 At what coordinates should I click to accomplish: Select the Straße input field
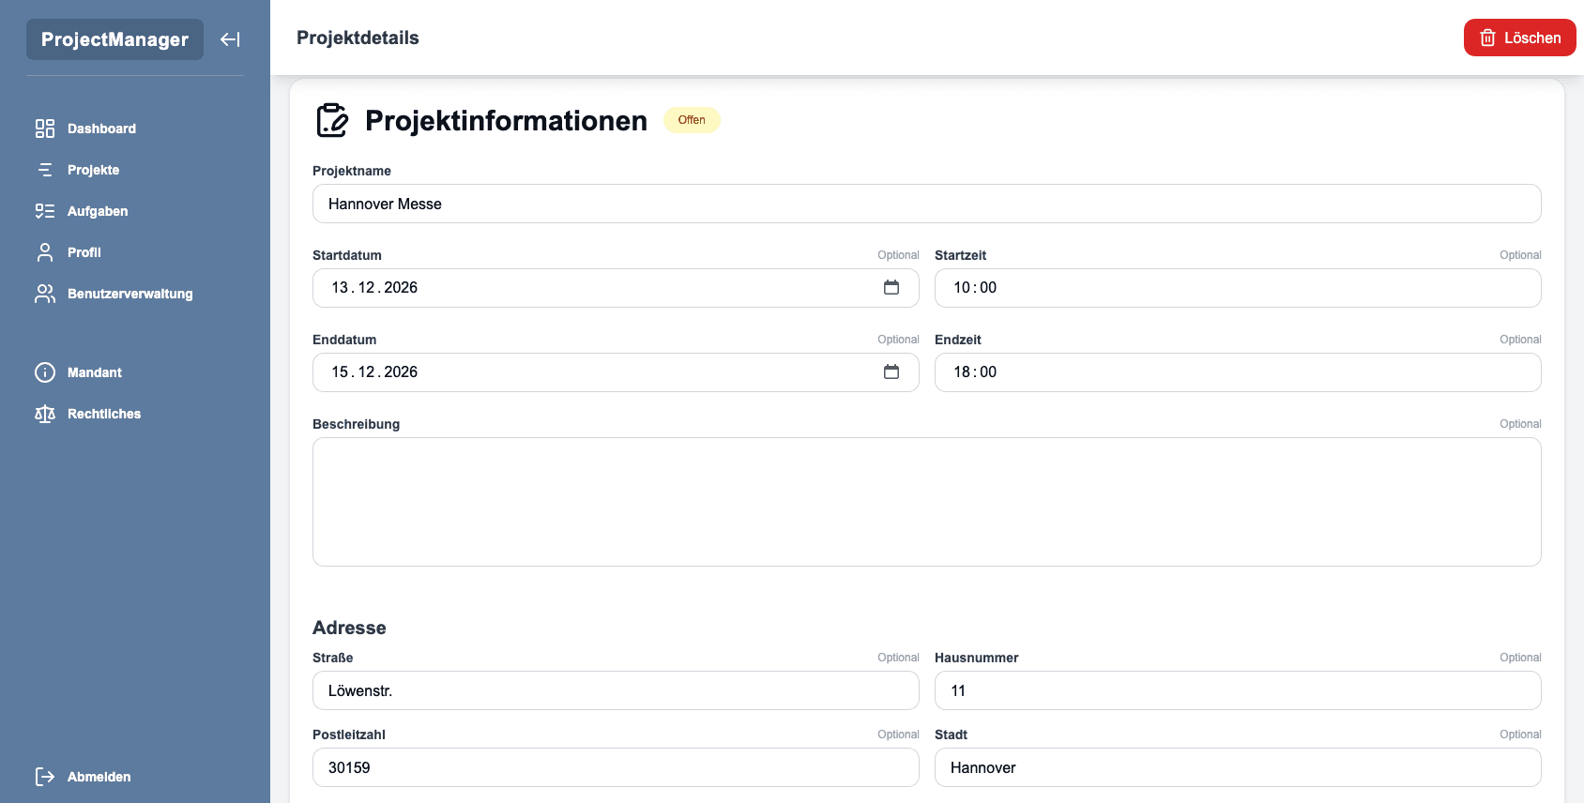coord(615,690)
